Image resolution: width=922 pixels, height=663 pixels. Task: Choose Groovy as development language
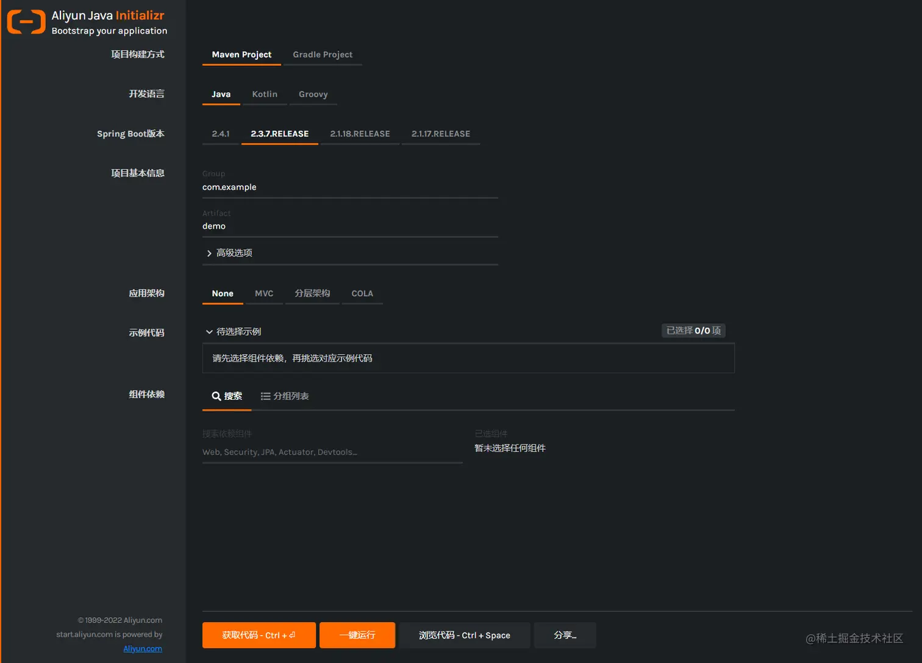coord(313,94)
